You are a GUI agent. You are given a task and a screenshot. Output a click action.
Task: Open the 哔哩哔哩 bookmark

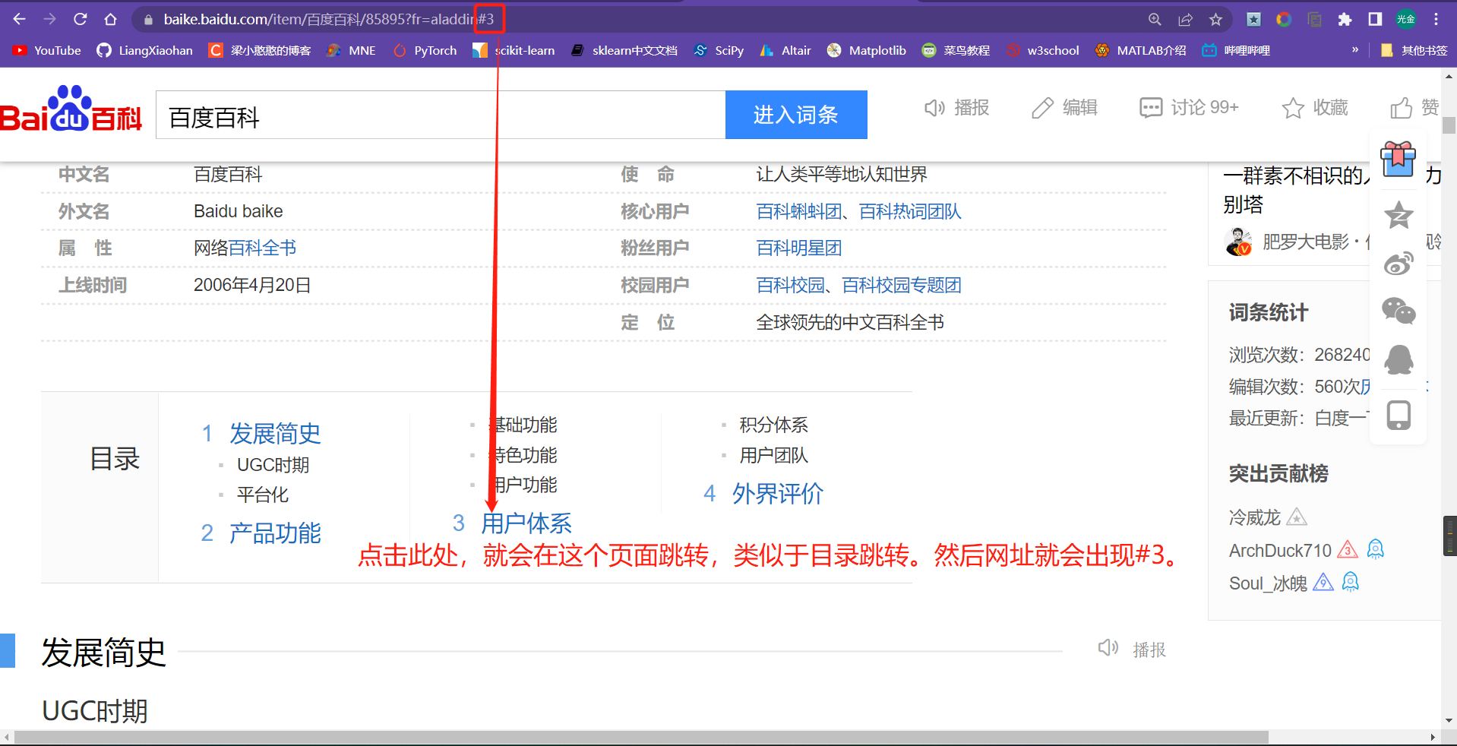tap(1236, 50)
